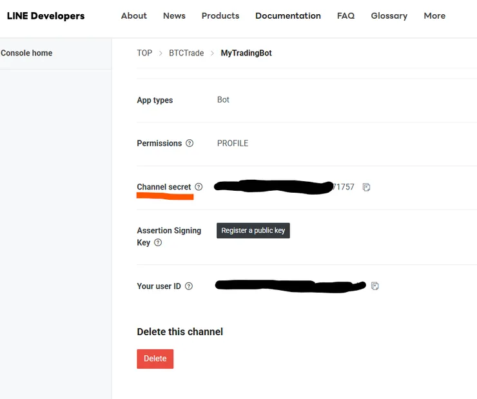Expand the More menu
477x399 pixels.
pos(434,15)
